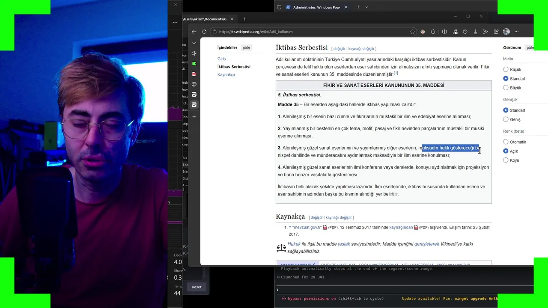This screenshot has height=308, width=548.
Task: Open browser Settings and more menu
Action: point(517,32)
